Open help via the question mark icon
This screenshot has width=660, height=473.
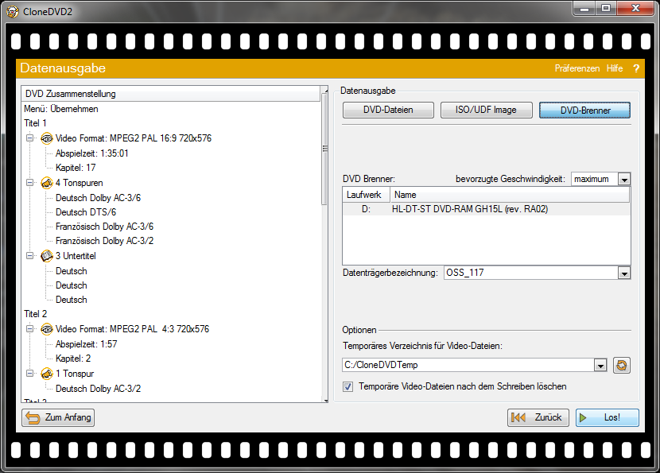click(x=636, y=68)
